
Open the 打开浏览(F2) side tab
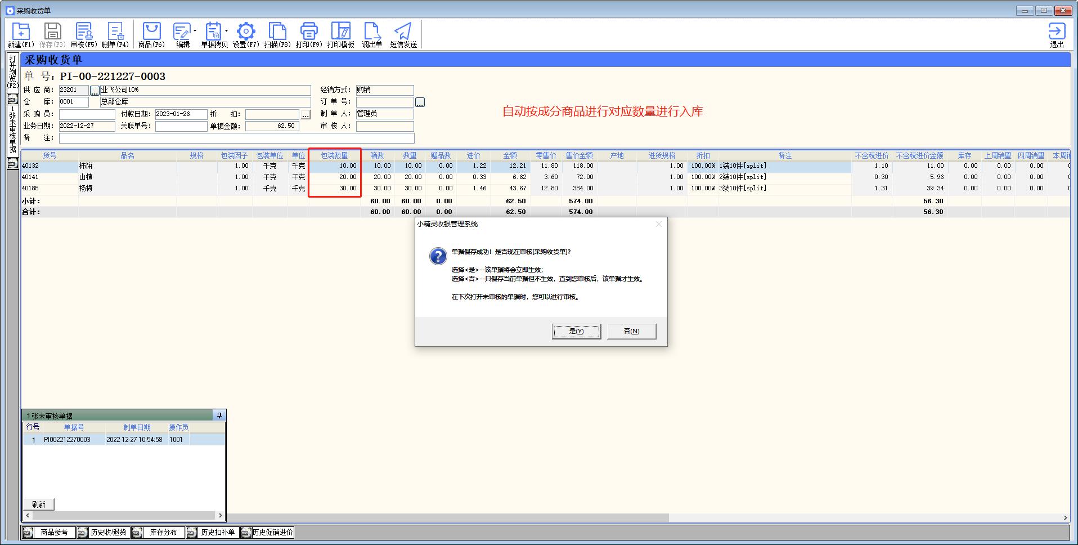12,72
